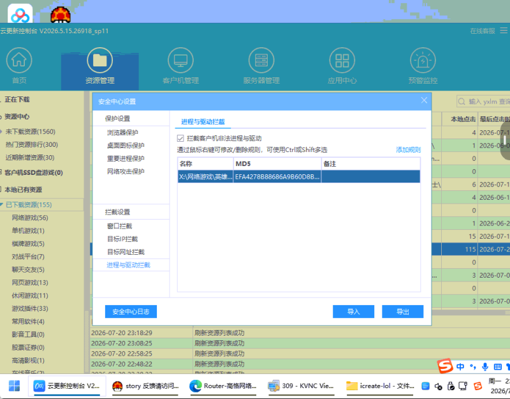The width and height of the screenshot is (510, 399).
Task: Click the Baidu cloud desktop icon
Action: [x=20, y=13]
